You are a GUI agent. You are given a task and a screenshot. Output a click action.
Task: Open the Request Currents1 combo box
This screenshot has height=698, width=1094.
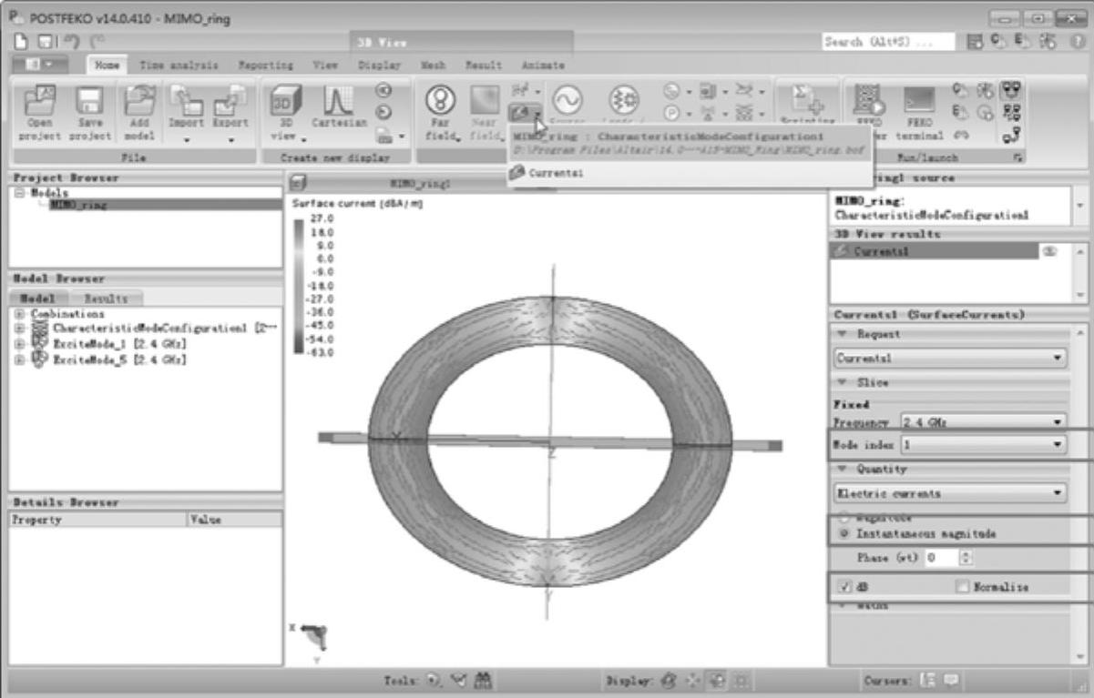951,359
